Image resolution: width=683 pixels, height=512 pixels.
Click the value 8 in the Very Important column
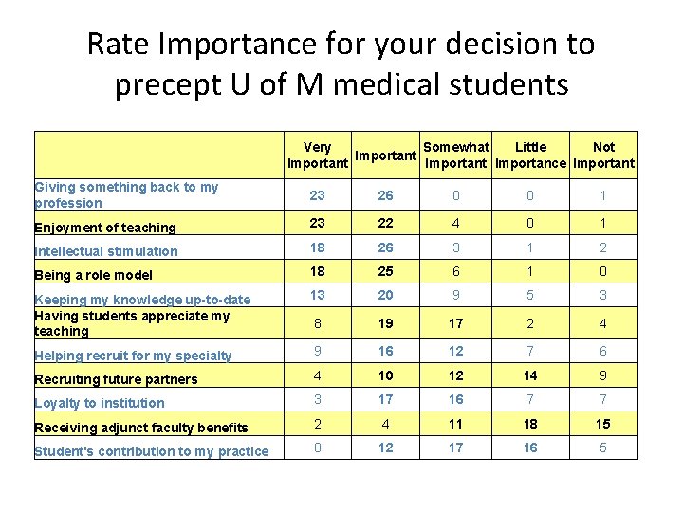pos(318,322)
